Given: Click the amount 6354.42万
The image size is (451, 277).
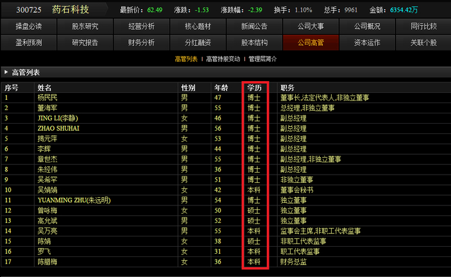Looking at the screenshot, I should [x=404, y=10].
